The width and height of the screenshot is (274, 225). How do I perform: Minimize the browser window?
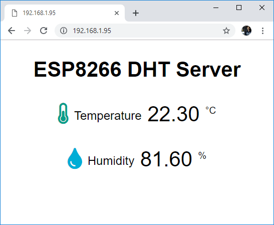[x=216, y=8]
